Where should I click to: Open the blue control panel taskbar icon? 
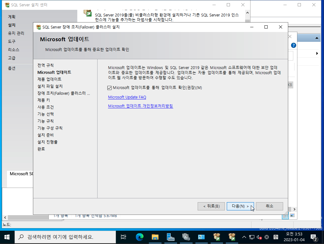(201, 237)
